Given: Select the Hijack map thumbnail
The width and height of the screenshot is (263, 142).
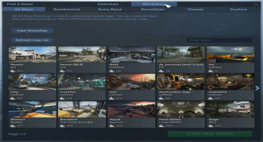Looking at the screenshot, I should point(131,109).
